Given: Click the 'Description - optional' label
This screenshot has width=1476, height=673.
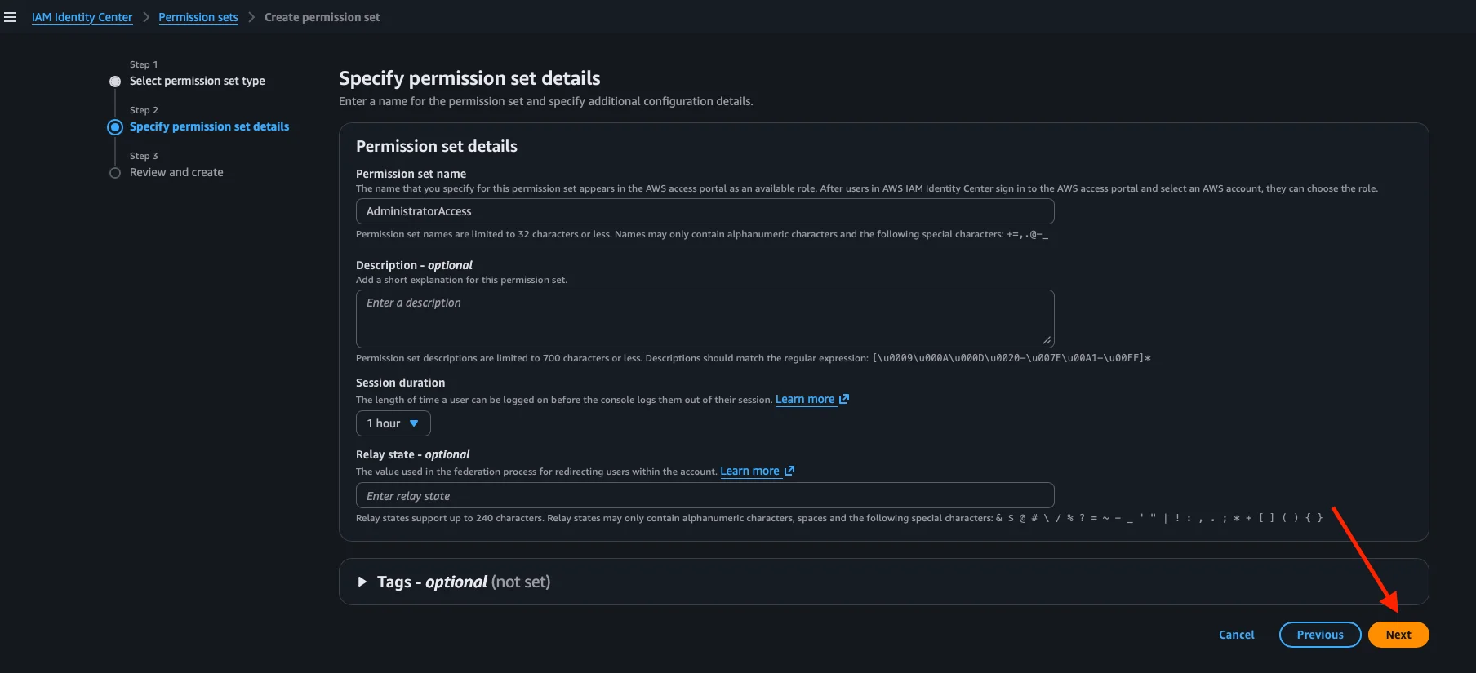Looking at the screenshot, I should (414, 265).
